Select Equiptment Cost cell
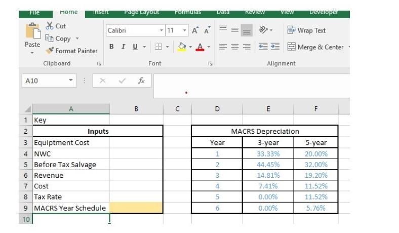399x233 pixels. (x=71, y=142)
